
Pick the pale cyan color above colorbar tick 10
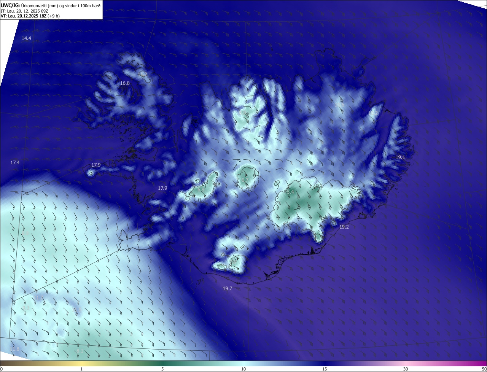pyautogui.click(x=243, y=364)
